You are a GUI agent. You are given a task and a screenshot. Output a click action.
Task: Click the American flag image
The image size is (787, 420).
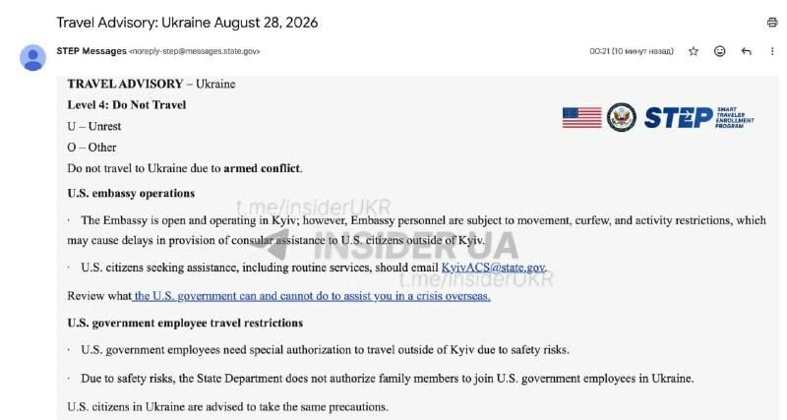pyautogui.click(x=581, y=118)
